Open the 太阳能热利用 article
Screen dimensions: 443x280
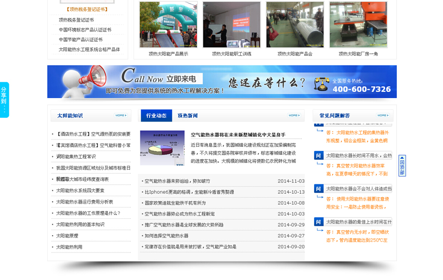(x=69, y=247)
